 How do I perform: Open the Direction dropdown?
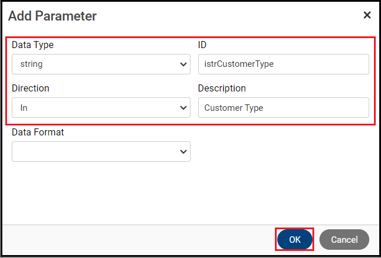tap(101, 108)
